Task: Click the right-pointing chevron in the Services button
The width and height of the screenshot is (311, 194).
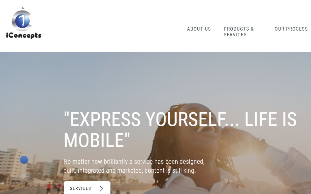Action: (x=101, y=189)
